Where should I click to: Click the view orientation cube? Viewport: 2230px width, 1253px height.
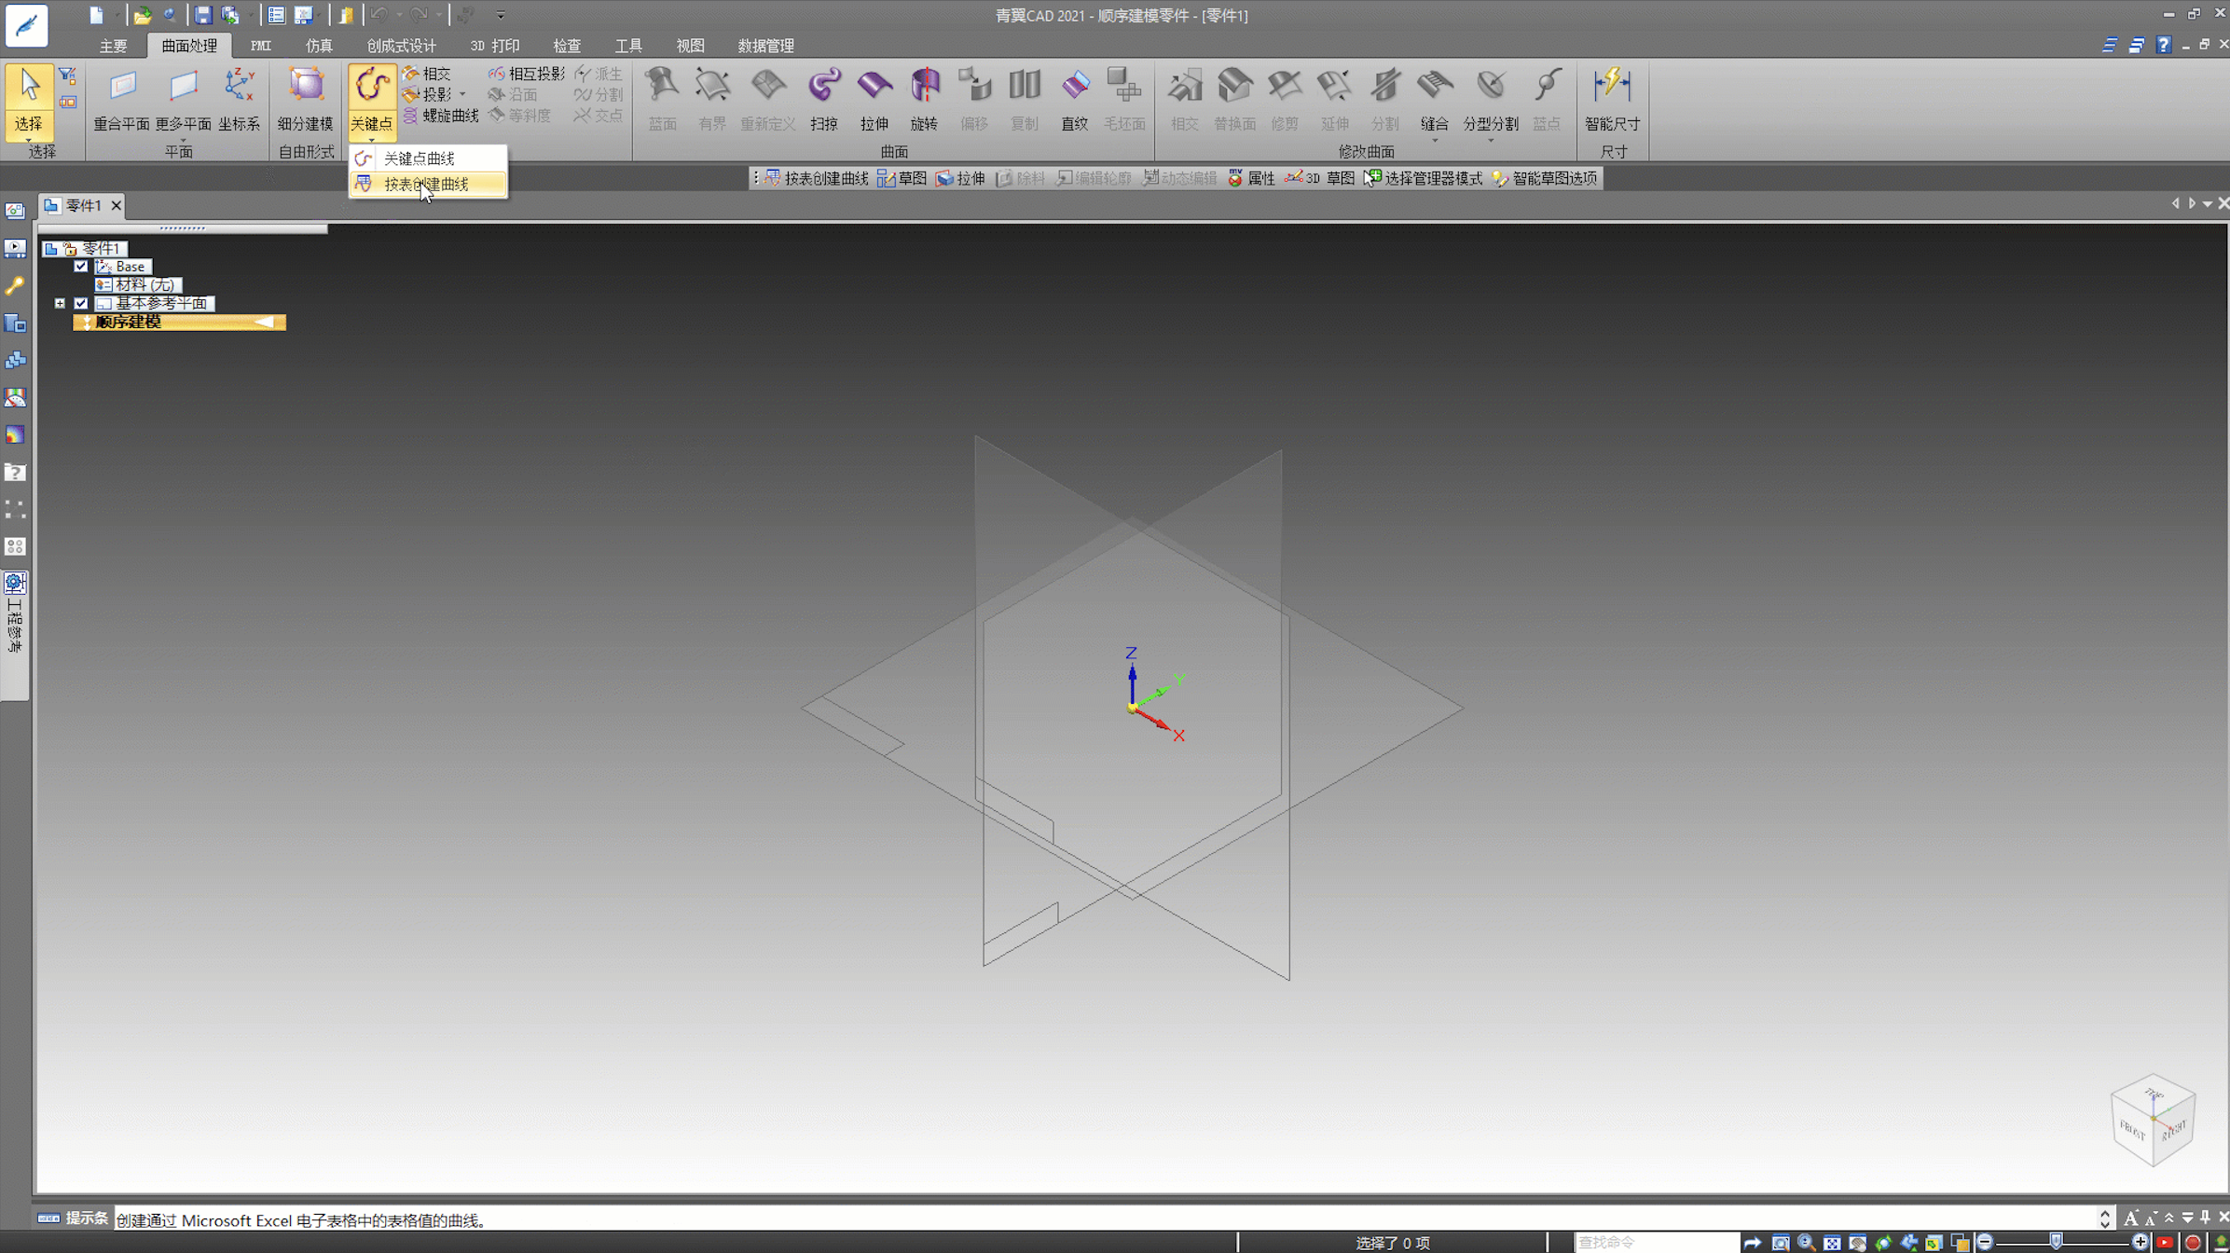click(x=2153, y=1119)
